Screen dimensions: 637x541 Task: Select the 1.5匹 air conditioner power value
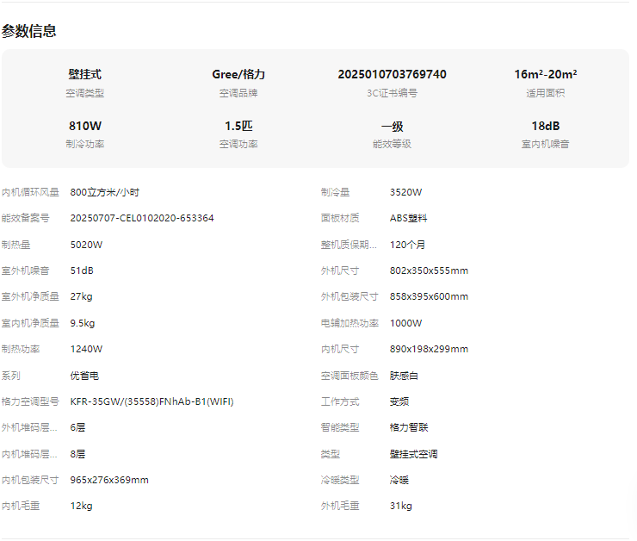[x=238, y=126]
